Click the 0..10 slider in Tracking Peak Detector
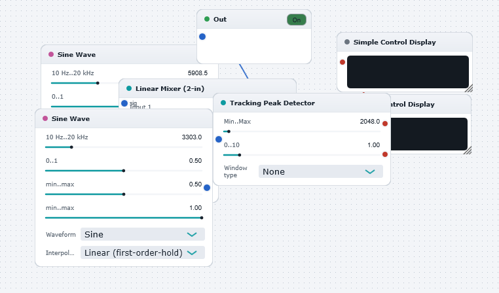The image size is (499, 293). pos(302,155)
